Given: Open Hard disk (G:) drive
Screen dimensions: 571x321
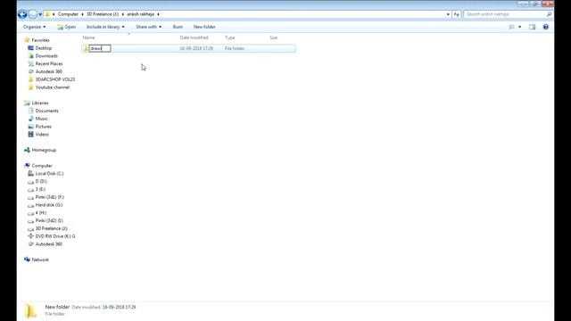Looking at the screenshot, I should pos(49,205).
